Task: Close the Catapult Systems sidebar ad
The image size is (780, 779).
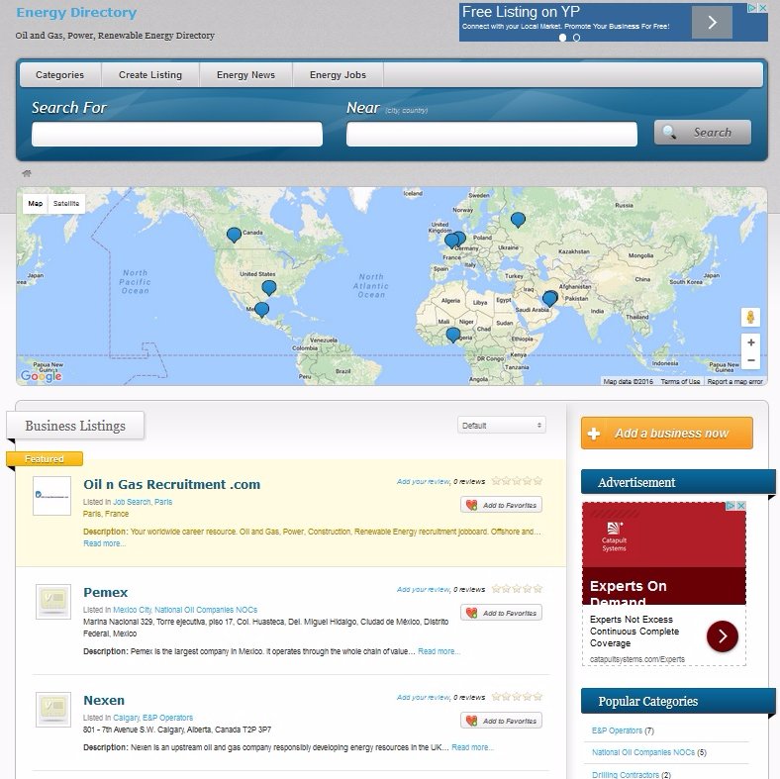Action: [x=740, y=506]
